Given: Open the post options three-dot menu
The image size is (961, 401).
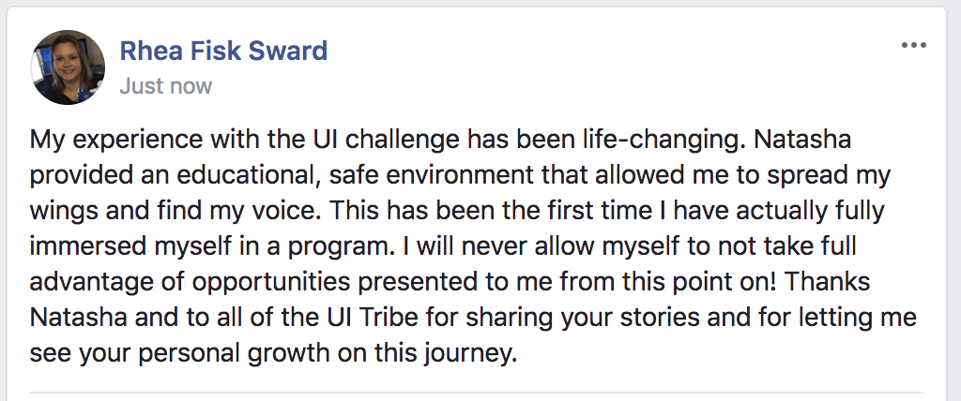Looking at the screenshot, I should (x=913, y=46).
